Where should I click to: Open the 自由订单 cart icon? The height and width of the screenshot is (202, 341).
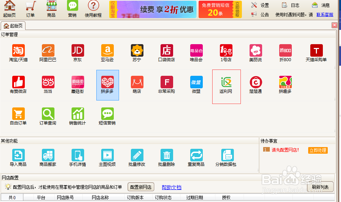18,116
